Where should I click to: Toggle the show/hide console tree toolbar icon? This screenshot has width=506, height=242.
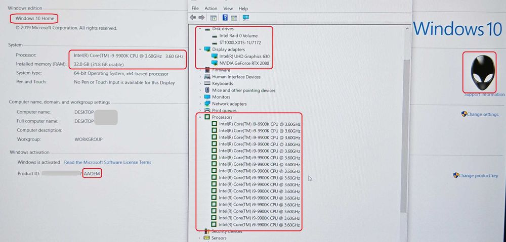(x=214, y=17)
